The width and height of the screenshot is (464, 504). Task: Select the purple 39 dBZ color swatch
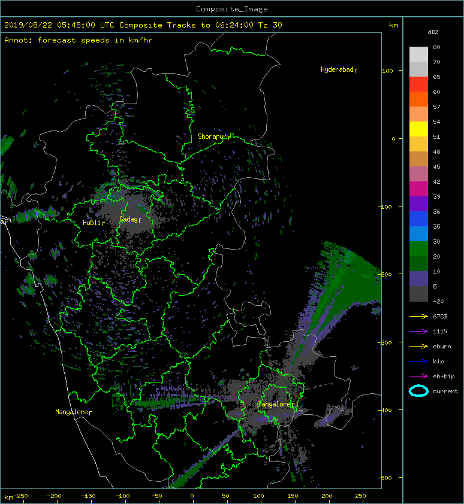coord(418,204)
